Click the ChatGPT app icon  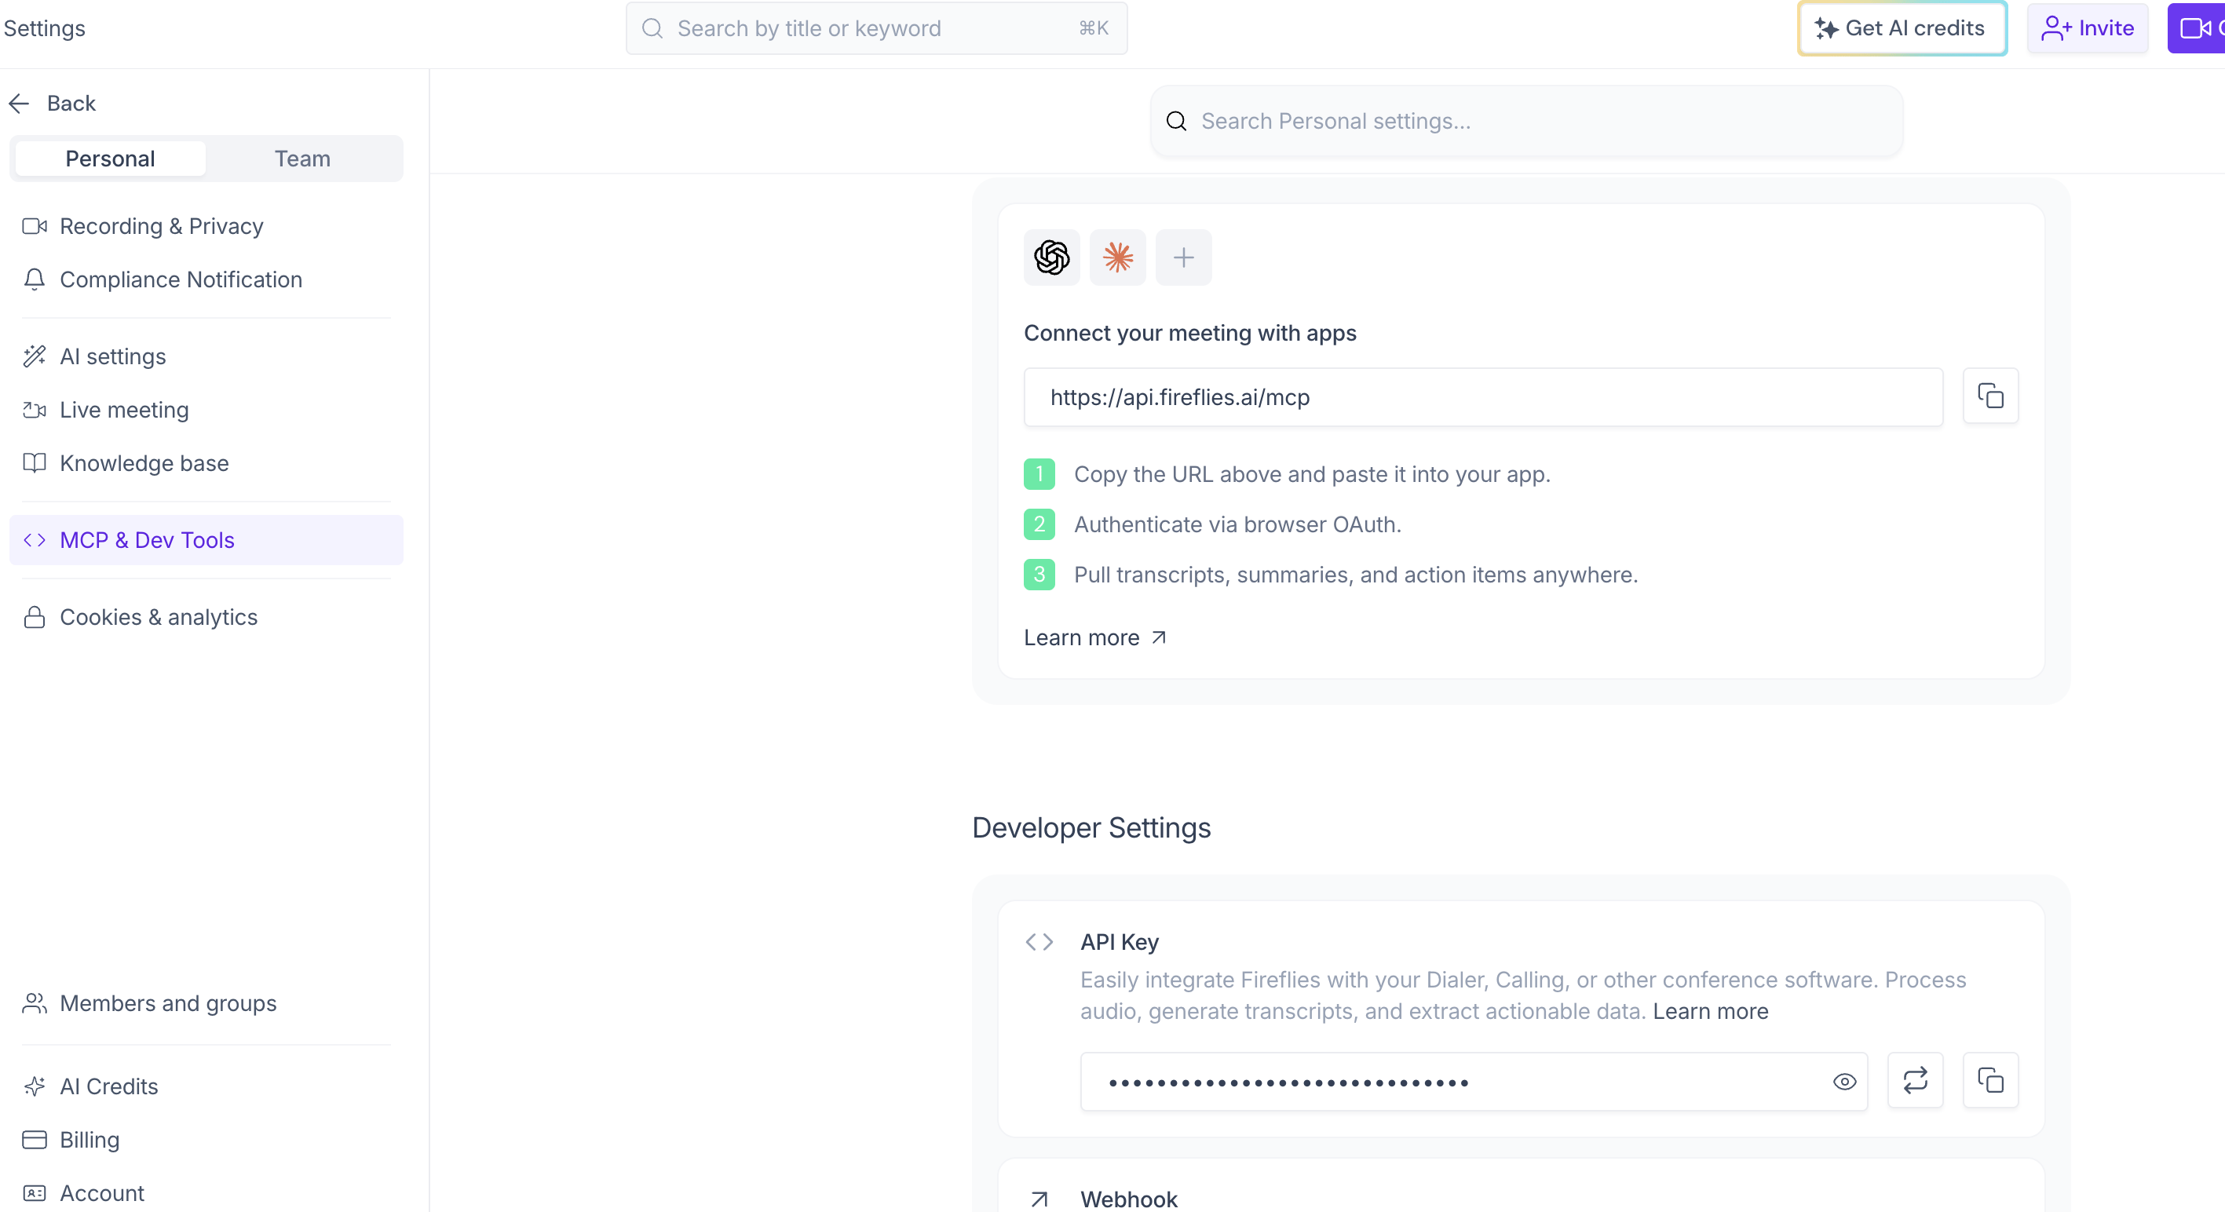coord(1051,257)
